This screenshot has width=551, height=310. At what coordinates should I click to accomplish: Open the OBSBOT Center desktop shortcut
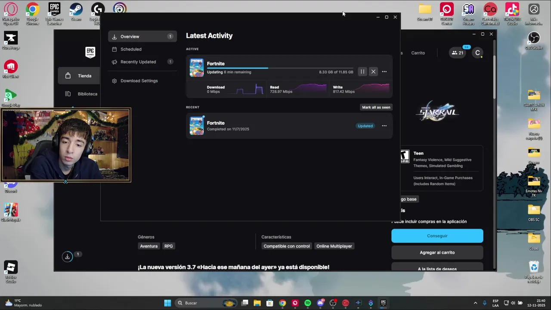[x=447, y=14]
